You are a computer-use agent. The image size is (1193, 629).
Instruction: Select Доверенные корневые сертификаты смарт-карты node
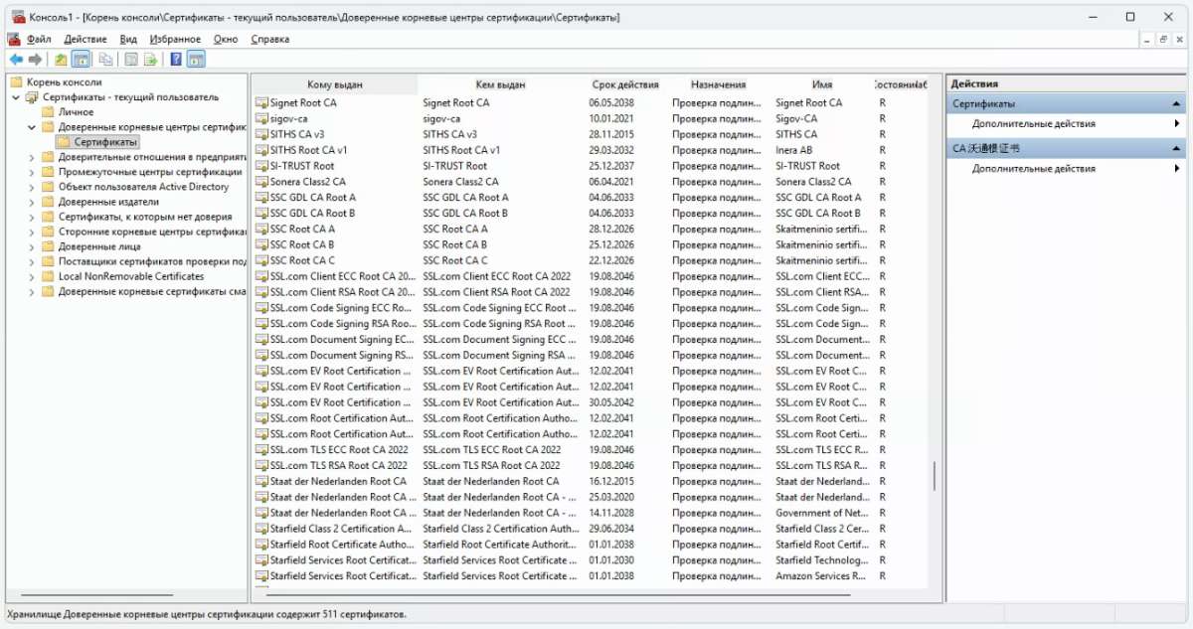152,291
